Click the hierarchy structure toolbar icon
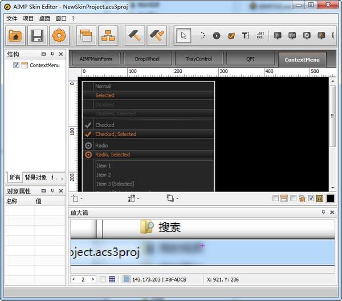Viewport: 342px width, 301px height. click(x=108, y=35)
